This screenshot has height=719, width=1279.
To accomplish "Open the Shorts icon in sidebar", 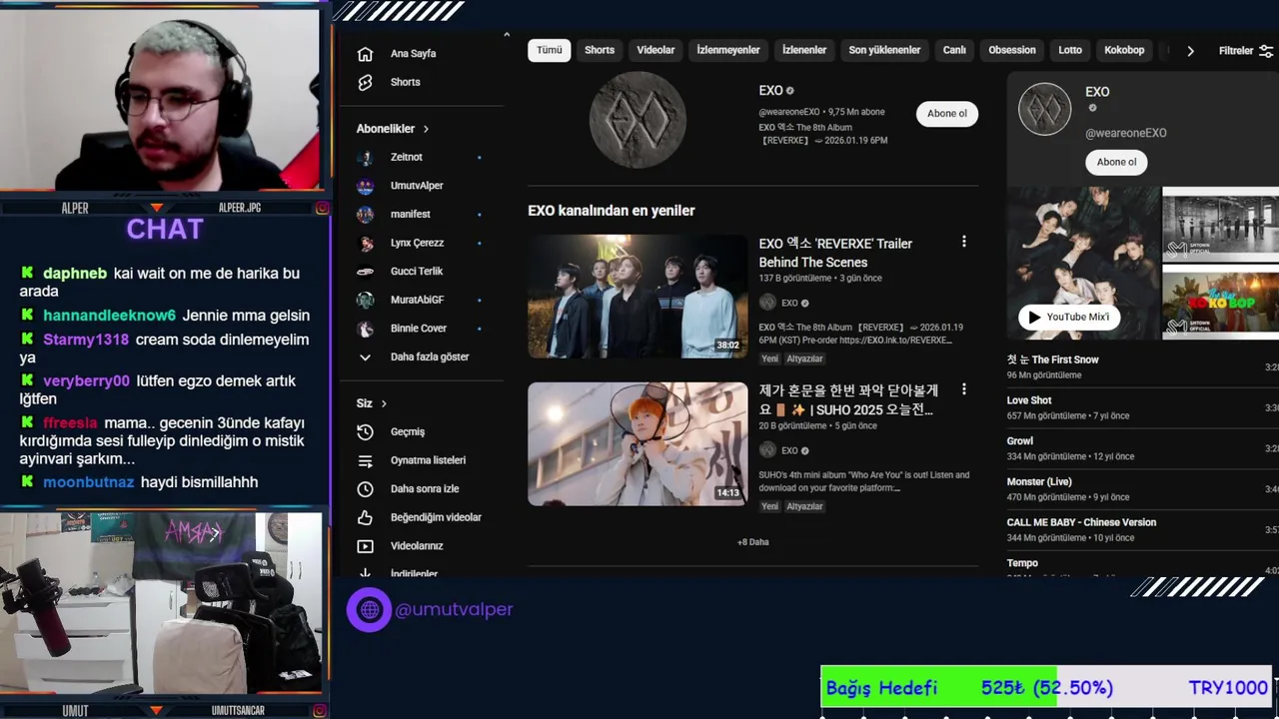I will click(365, 82).
